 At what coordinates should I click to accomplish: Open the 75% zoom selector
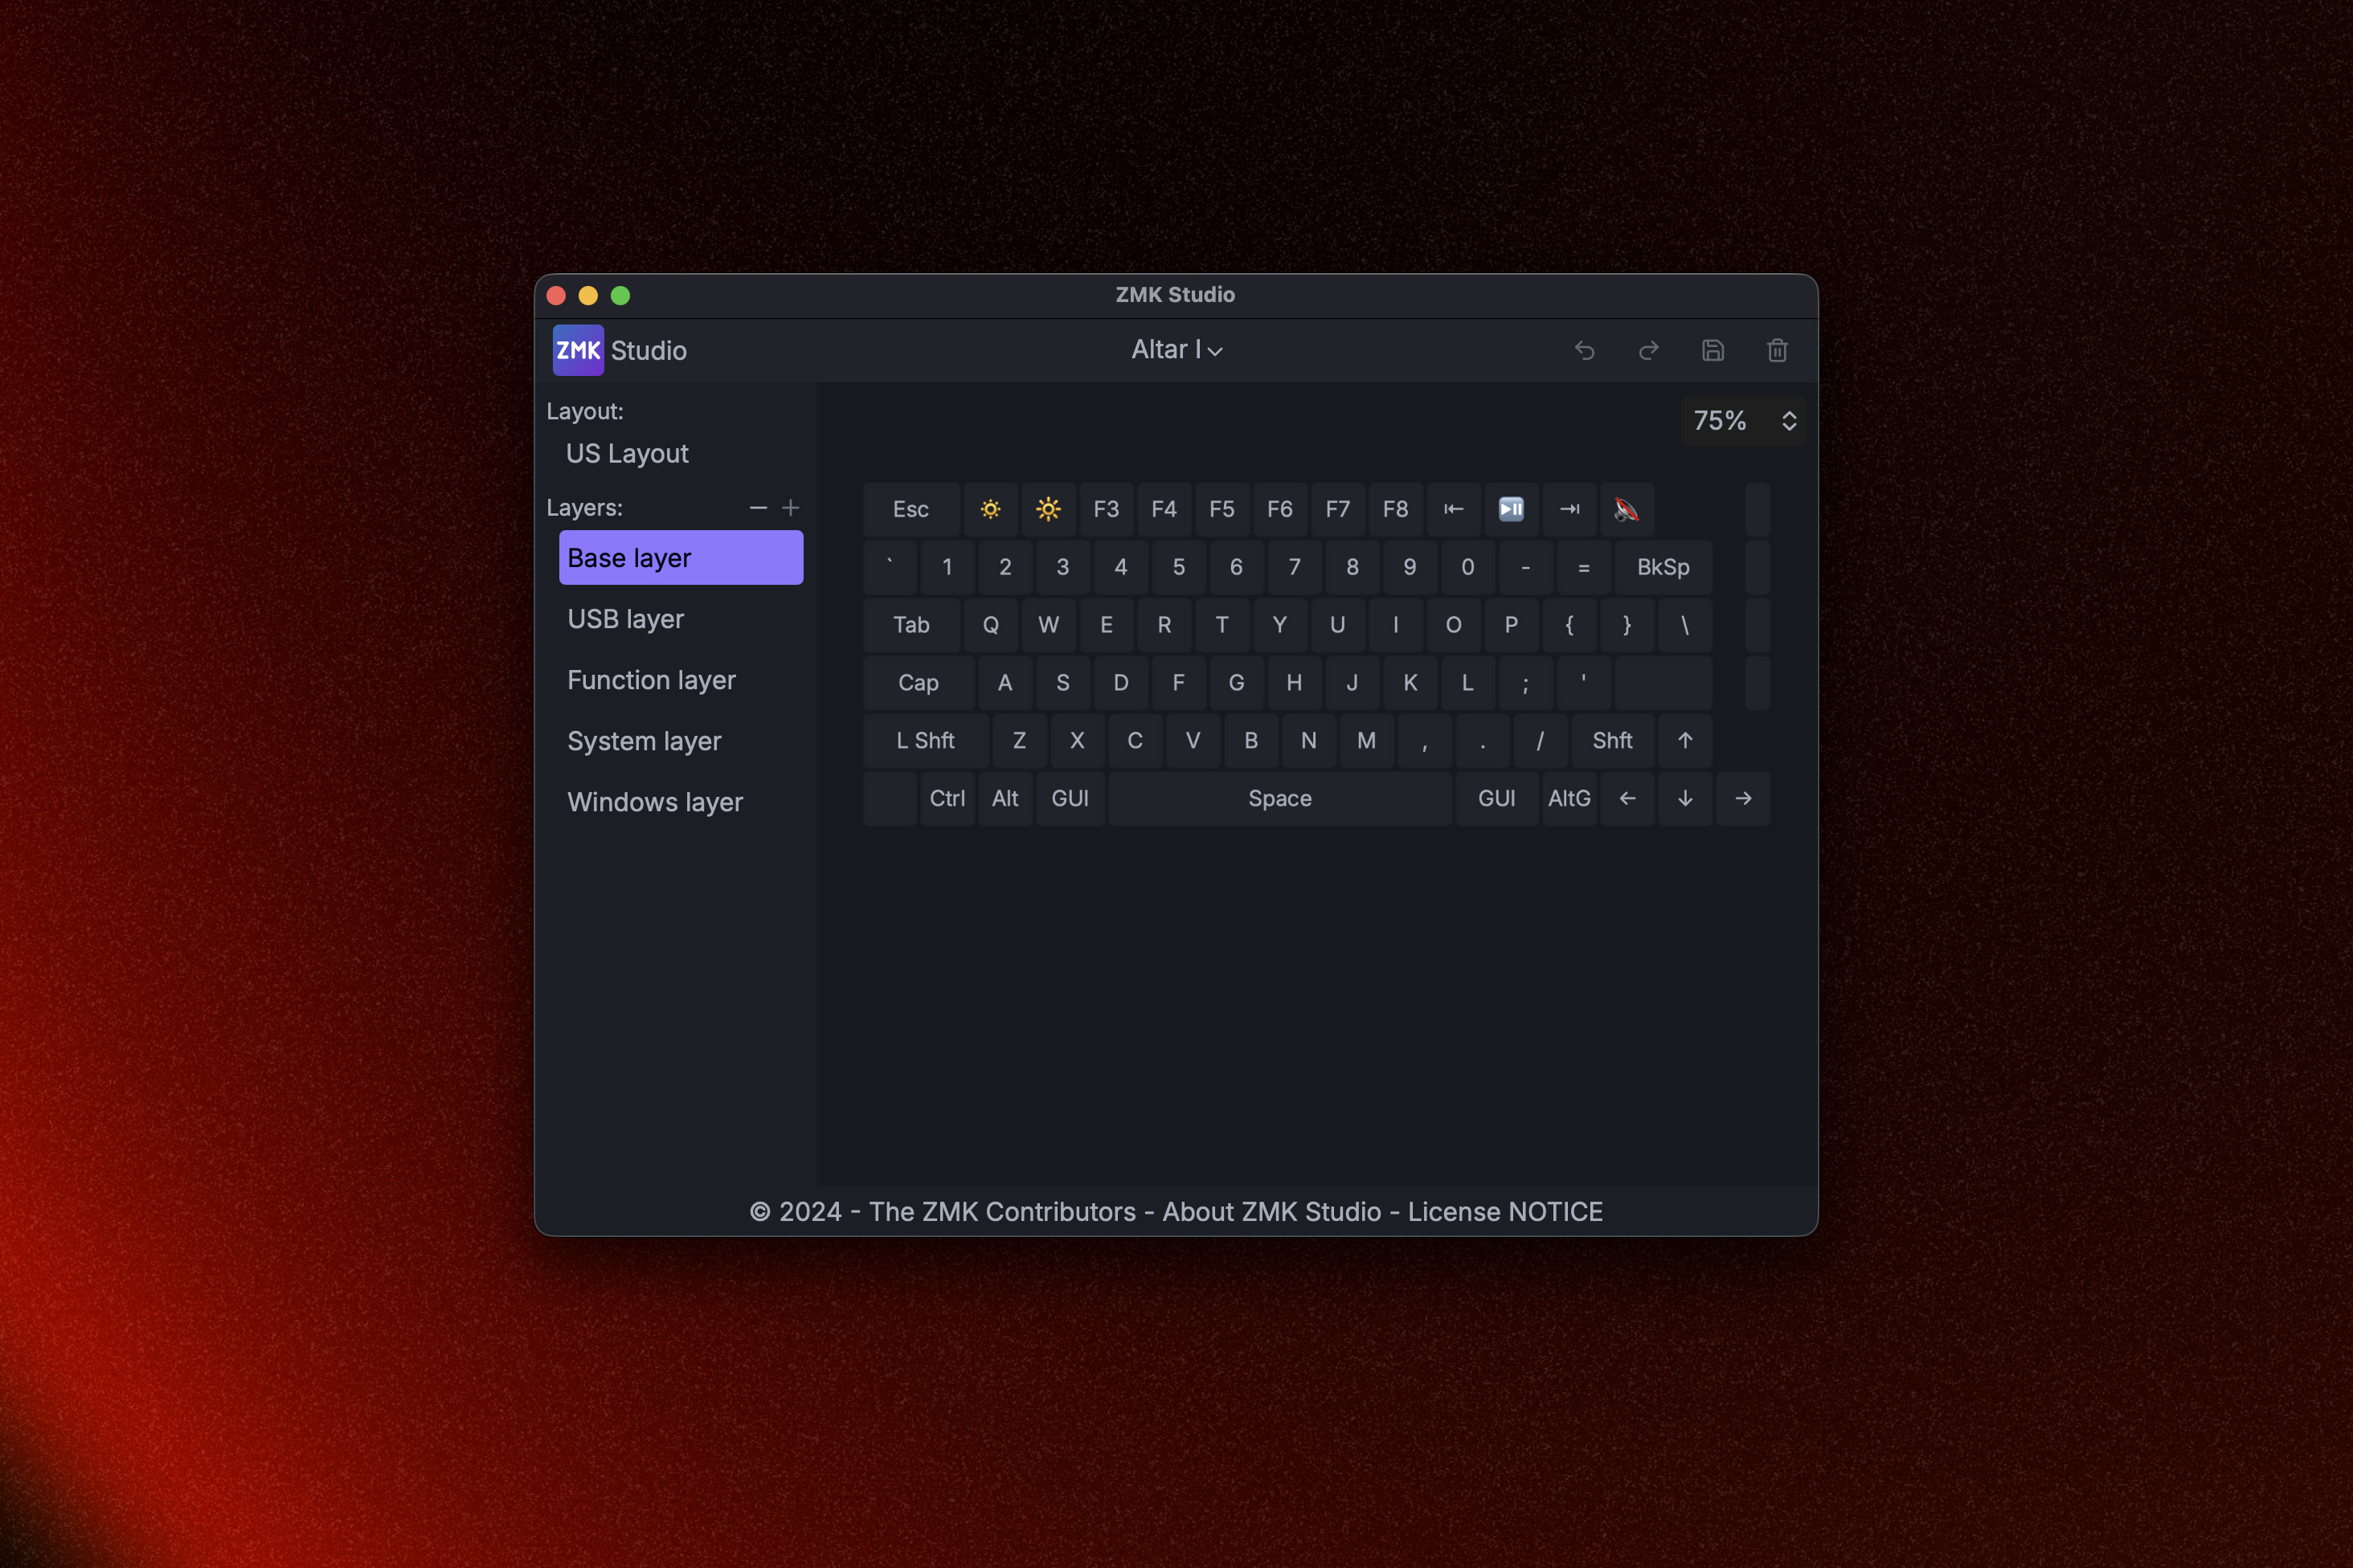(x=1743, y=420)
